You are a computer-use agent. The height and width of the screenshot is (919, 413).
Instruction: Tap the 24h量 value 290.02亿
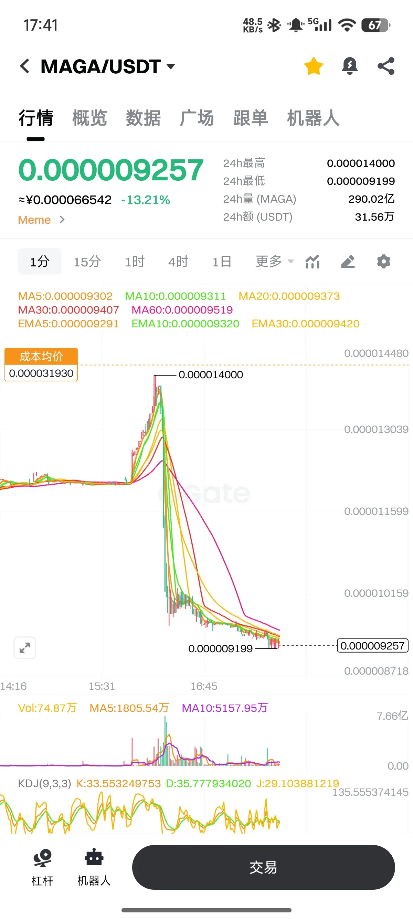point(372,199)
